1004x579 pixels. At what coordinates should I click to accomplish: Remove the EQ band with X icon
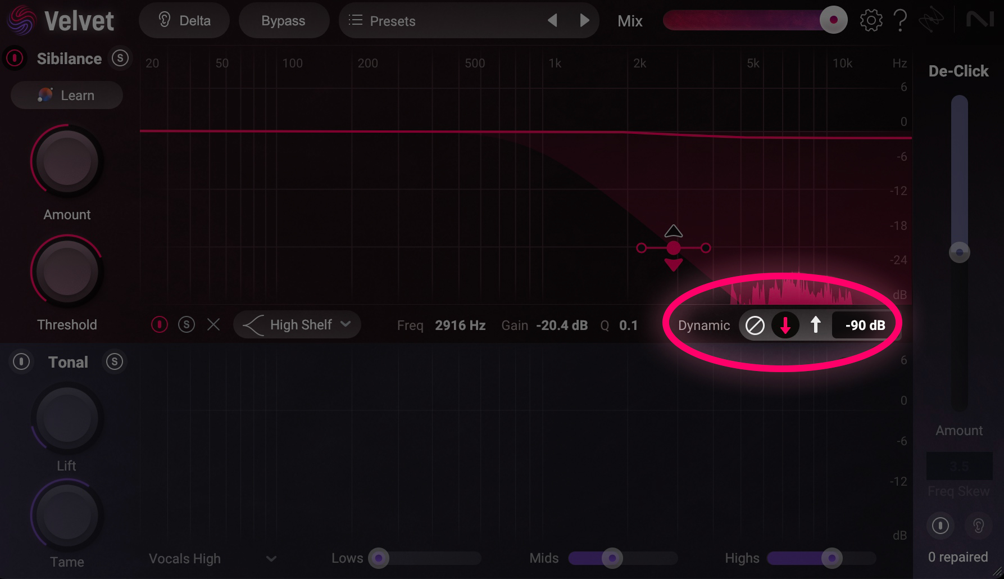point(213,324)
